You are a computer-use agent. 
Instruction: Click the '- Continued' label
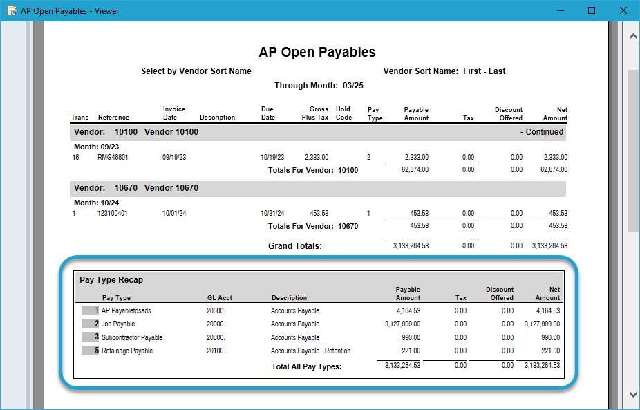coord(542,132)
